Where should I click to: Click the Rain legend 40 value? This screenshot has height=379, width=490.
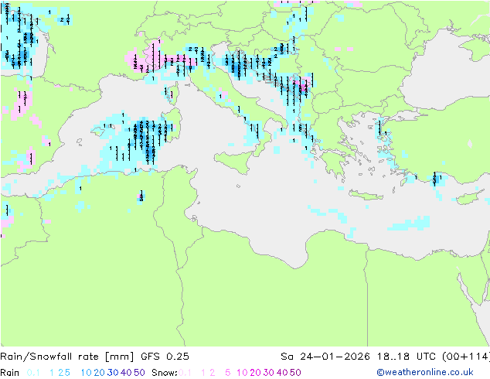(126, 373)
